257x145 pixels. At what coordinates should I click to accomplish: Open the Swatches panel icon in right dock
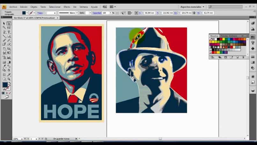[x=253, y=37]
